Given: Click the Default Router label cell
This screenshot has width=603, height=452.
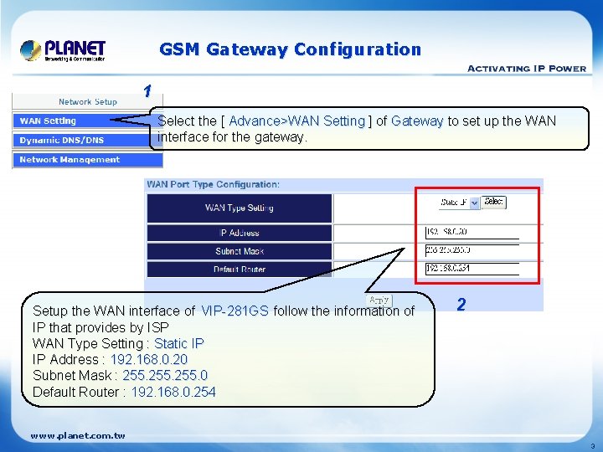Looking at the screenshot, I should click(240, 269).
